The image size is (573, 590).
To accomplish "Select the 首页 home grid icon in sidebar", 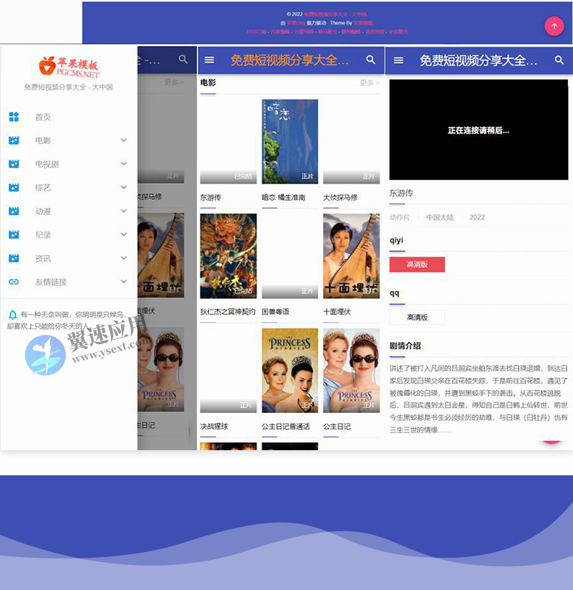I will [x=14, y=117].
